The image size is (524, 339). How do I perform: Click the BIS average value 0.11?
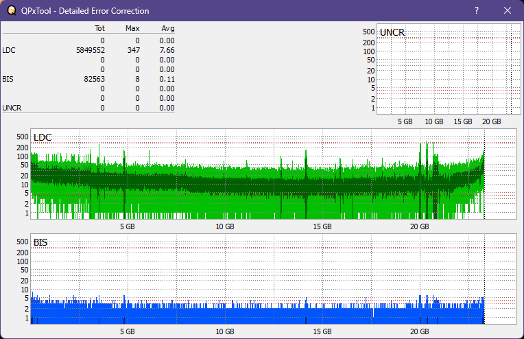[167, 79]
